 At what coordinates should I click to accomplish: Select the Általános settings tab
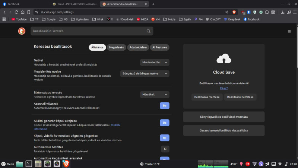point(97,47)
